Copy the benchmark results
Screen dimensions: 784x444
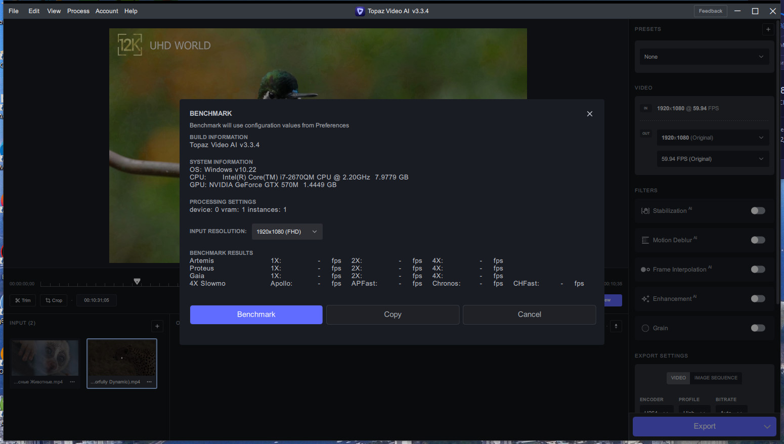(x=393, y=315)
